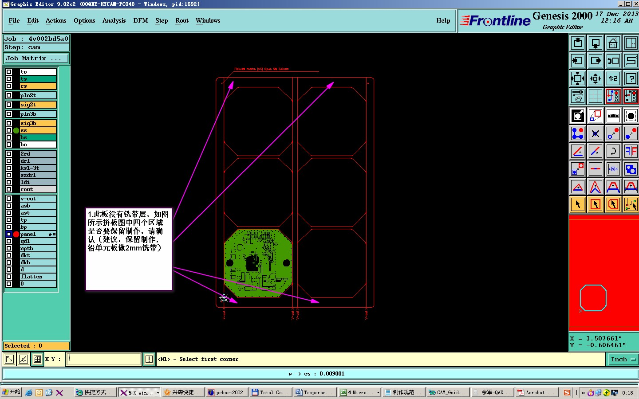Open the question mark help icon
Screen dimensions: 639x399
click(631, 78)
